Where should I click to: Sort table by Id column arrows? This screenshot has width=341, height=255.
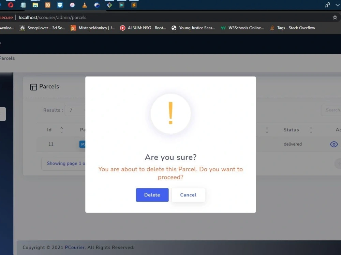click(61, 130)
